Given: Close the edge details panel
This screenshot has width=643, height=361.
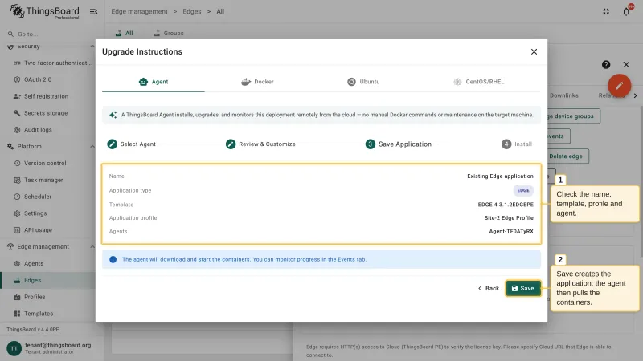Looking at the screenshot, I should 626,65.
